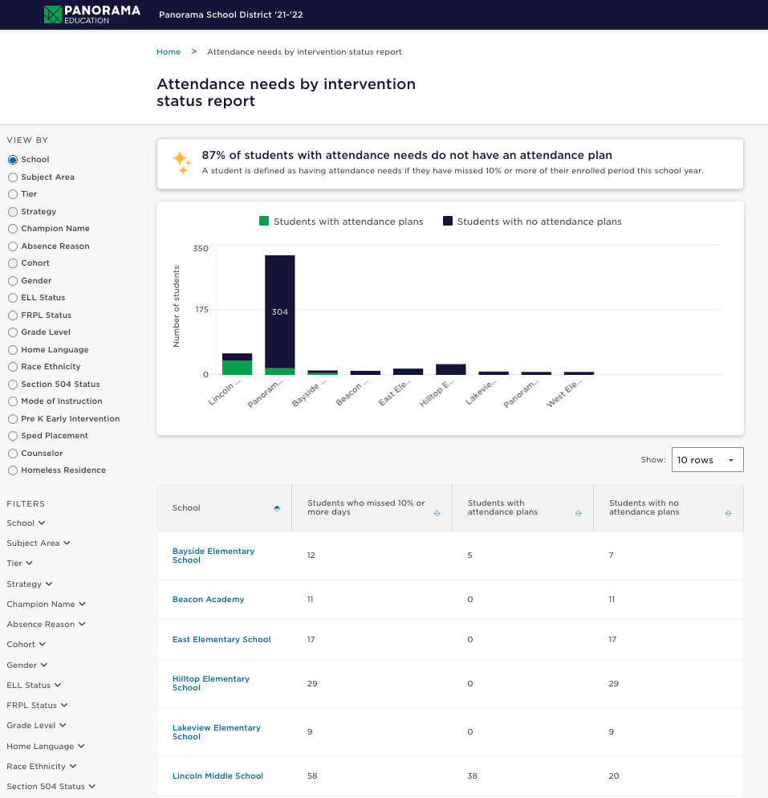Click the Panorama bar labeled 304
This screenshot has height=798, width=768.
tap(280, 311)
